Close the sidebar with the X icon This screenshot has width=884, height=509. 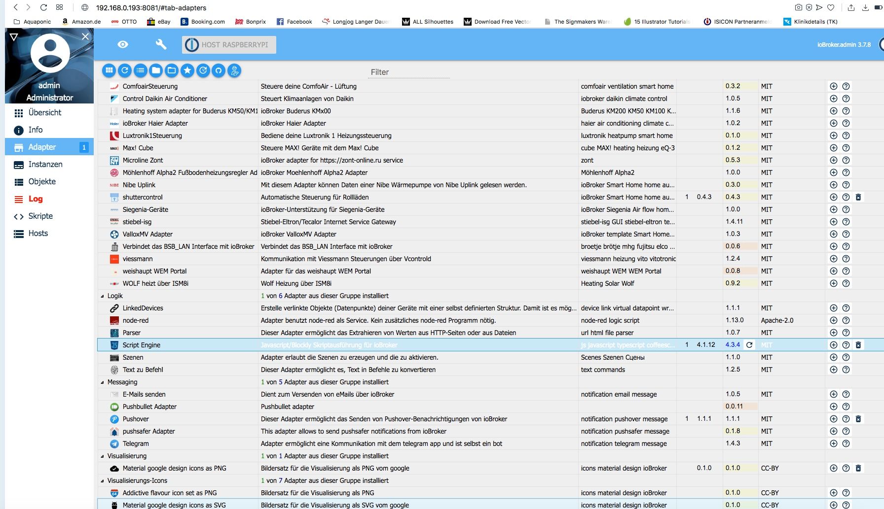[85, 36]
